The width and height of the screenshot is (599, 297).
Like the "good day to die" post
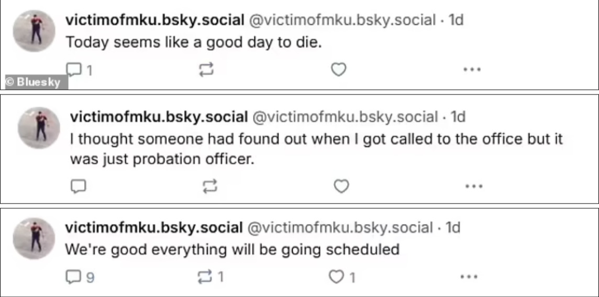pyautogui.click(x=339, y=69)
